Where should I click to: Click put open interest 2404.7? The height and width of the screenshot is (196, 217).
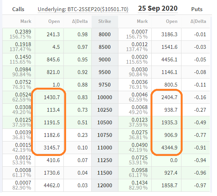[169, 97]
